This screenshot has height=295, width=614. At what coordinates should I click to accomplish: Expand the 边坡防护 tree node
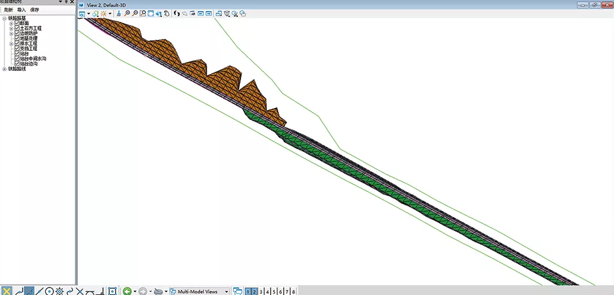click(x=11, y=34)
